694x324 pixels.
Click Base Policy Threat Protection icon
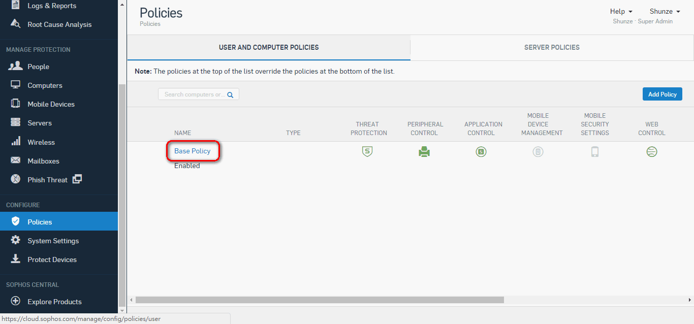click(x=367, y=151)
